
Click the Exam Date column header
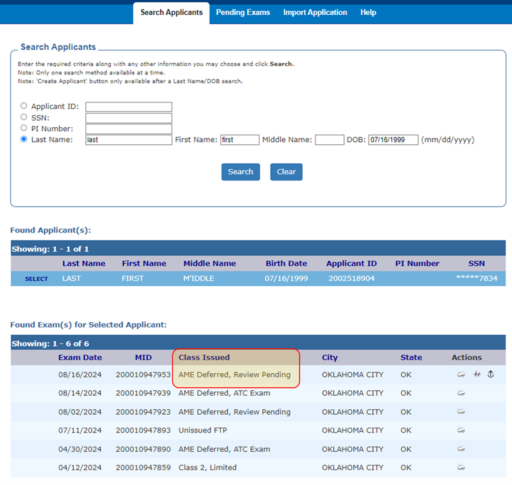click(x=80, y=357)
